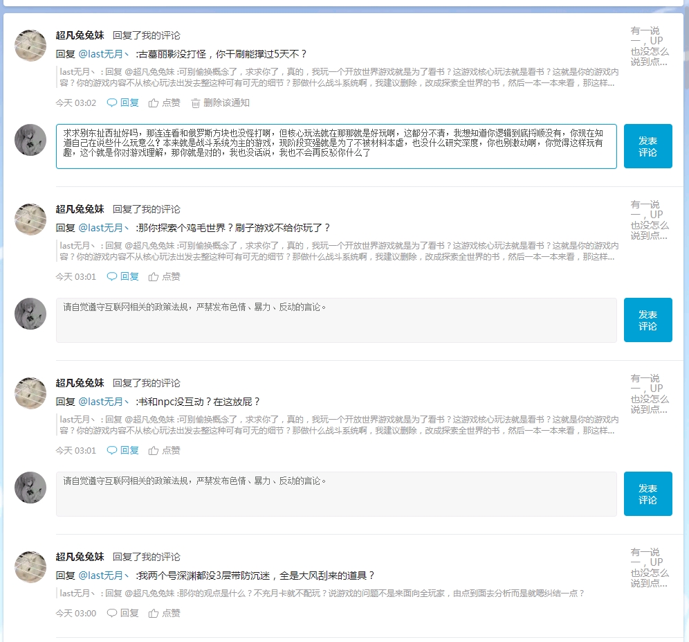Thumbs-up the 书和npc没互动 comment

(x=154, y=451)
